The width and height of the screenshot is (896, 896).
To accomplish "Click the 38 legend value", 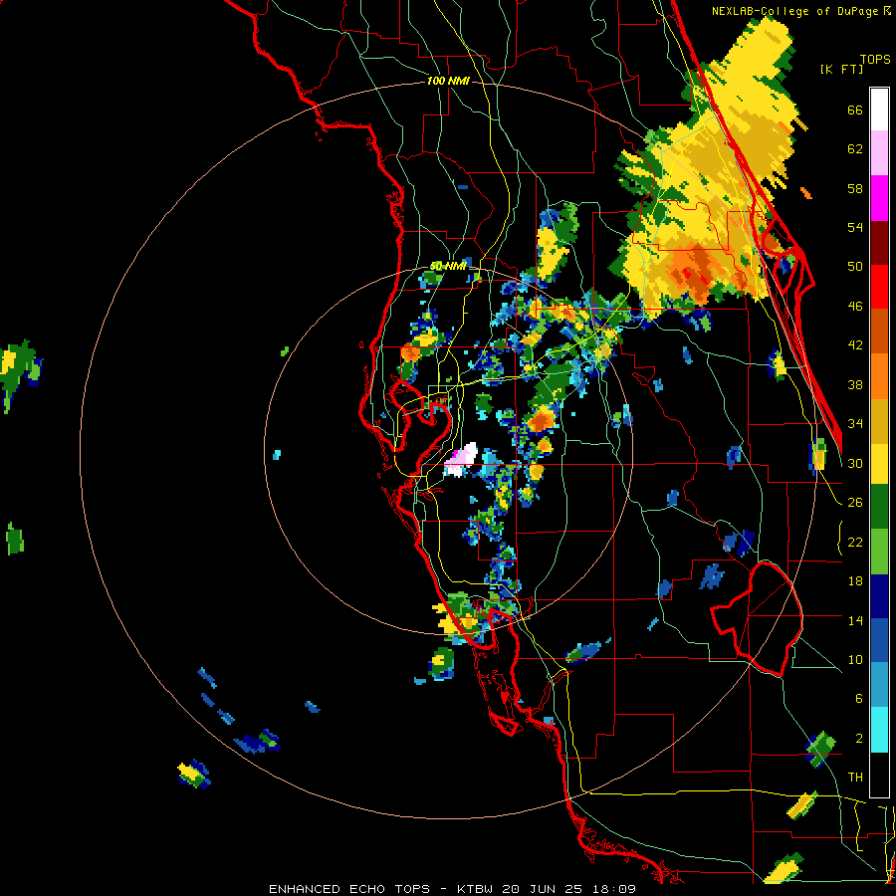I will [855, 384].
